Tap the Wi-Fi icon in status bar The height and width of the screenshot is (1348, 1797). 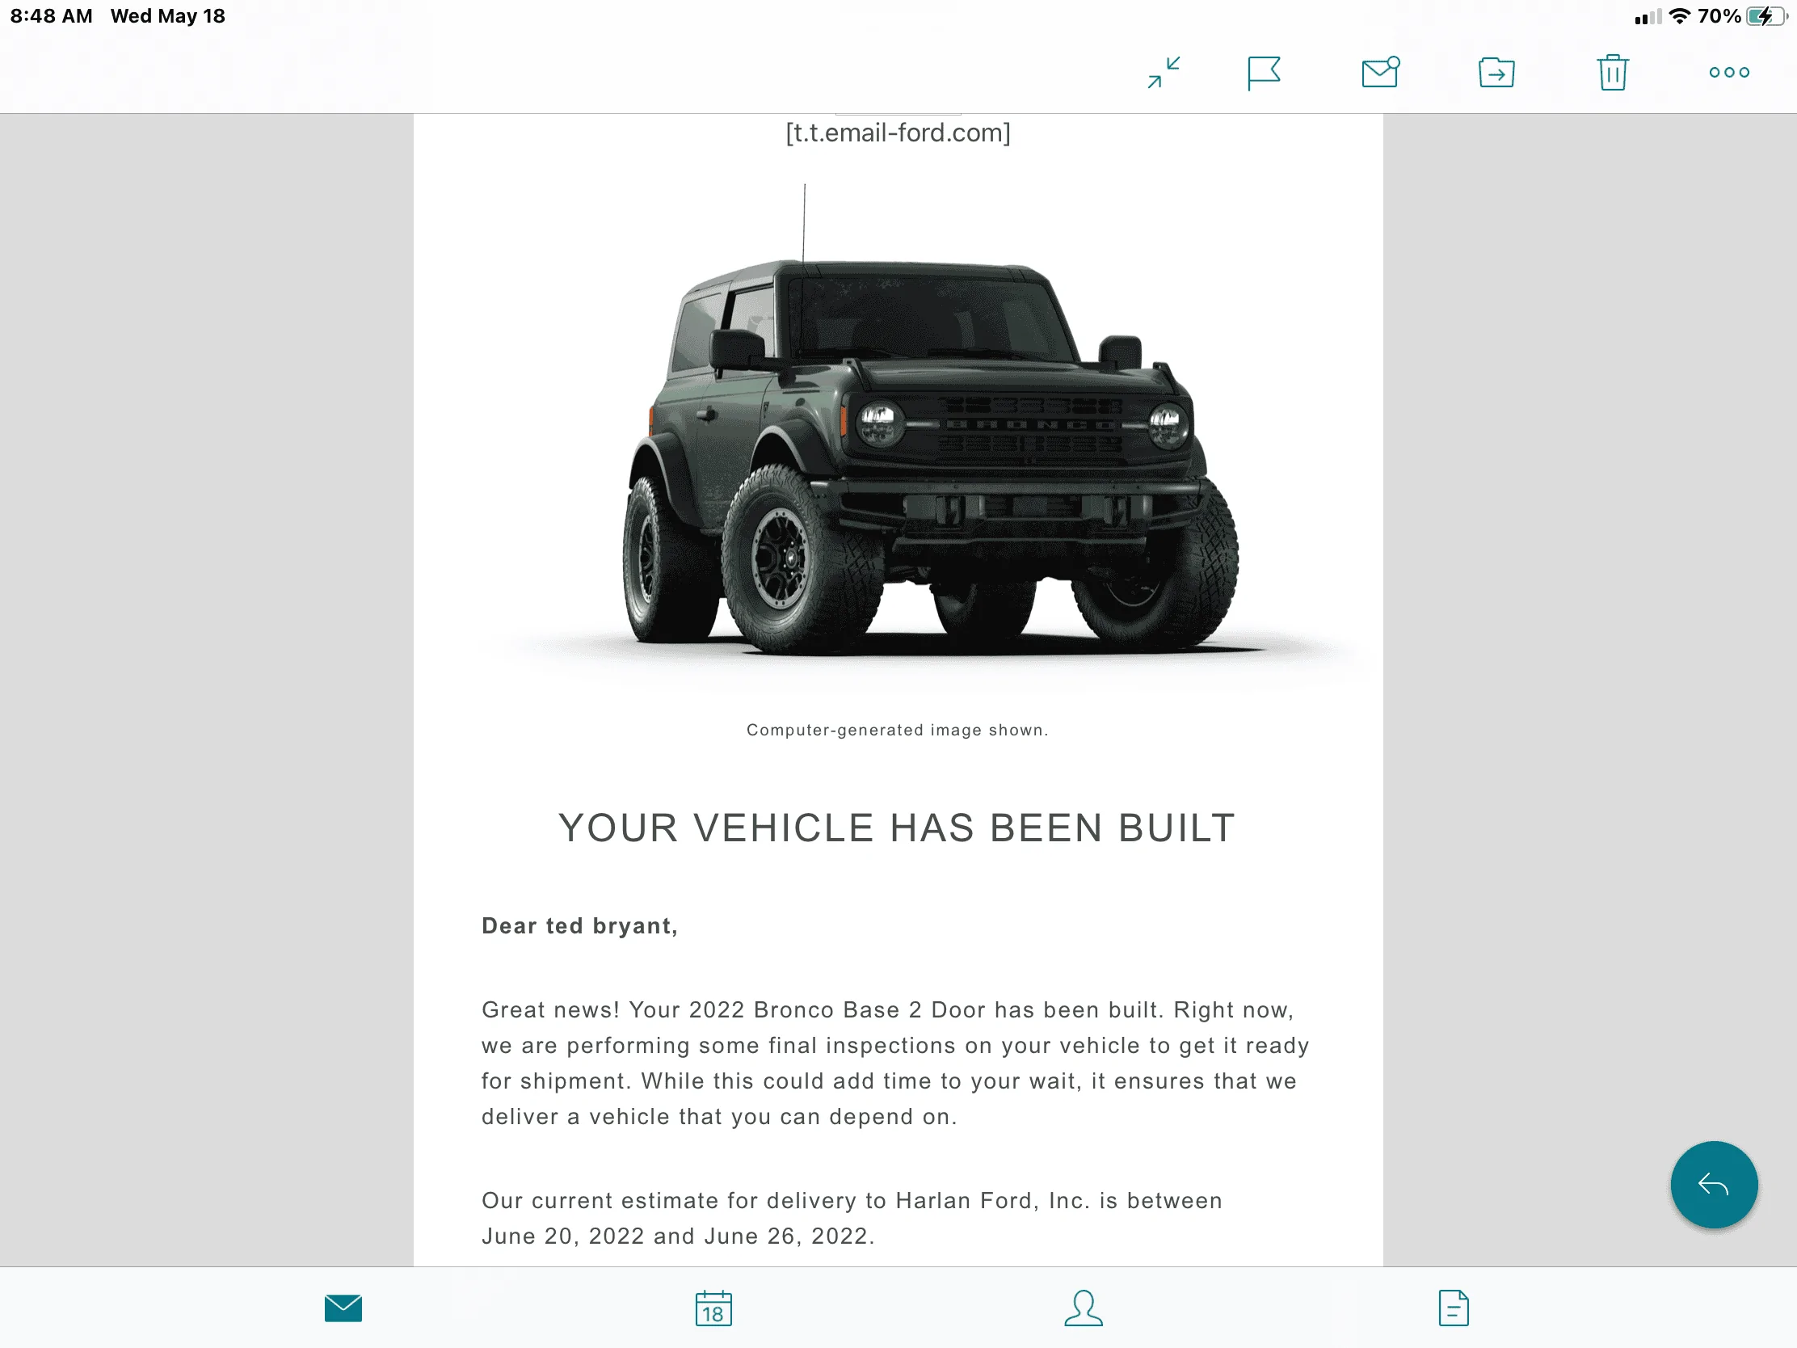1678,16
